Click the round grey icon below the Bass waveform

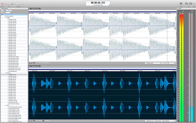(x=34, y=63)
